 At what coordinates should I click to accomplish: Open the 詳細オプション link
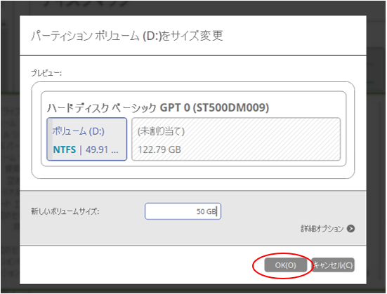click(x=322, y=229)
